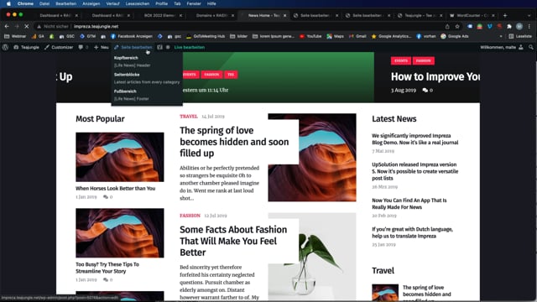537x302 pixels.
Task: Open the Dutch language translation news link
Action: point(412,232)
